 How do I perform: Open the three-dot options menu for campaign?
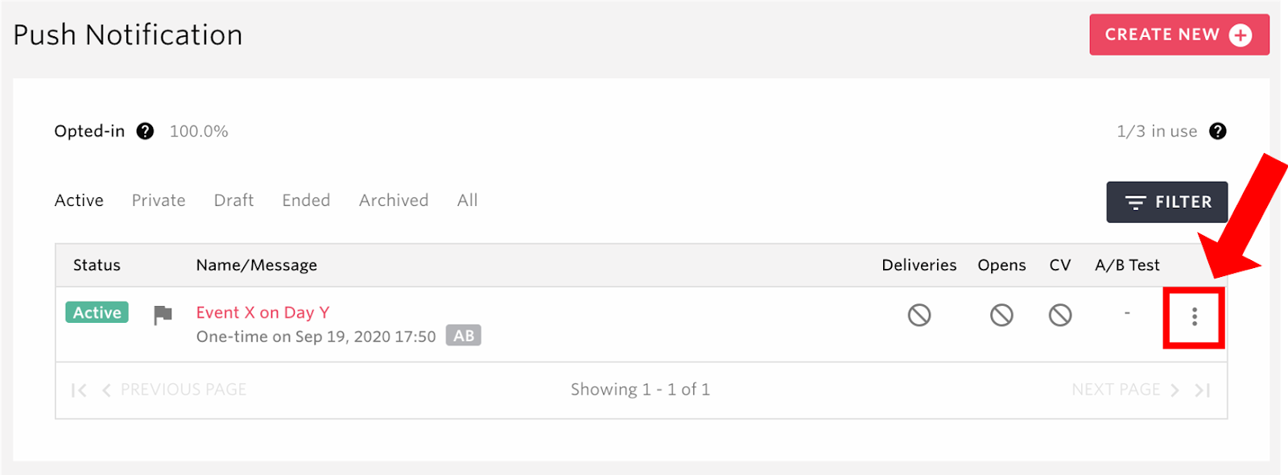(1194, 317)
